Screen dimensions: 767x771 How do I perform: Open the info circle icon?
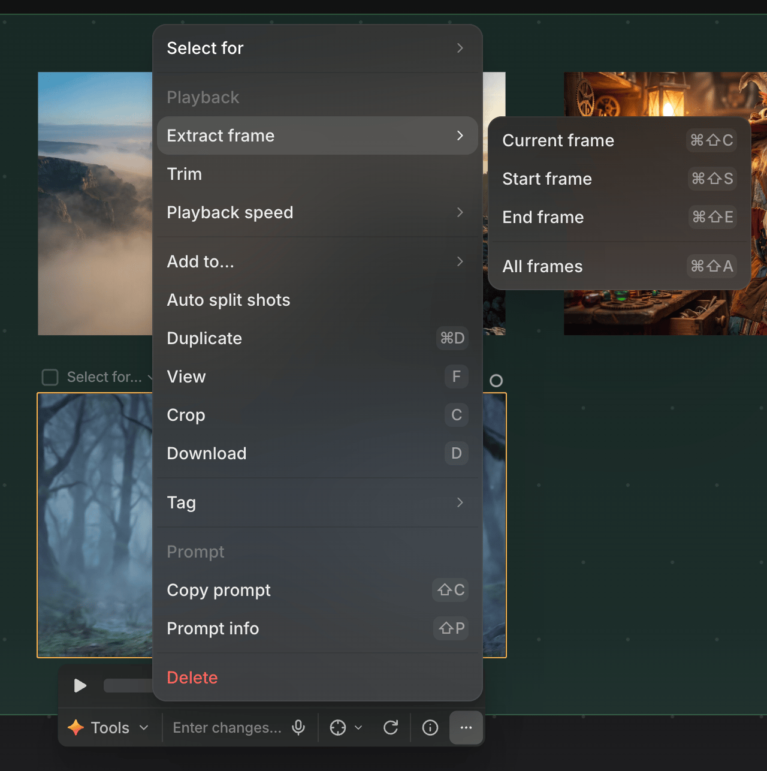430,727
